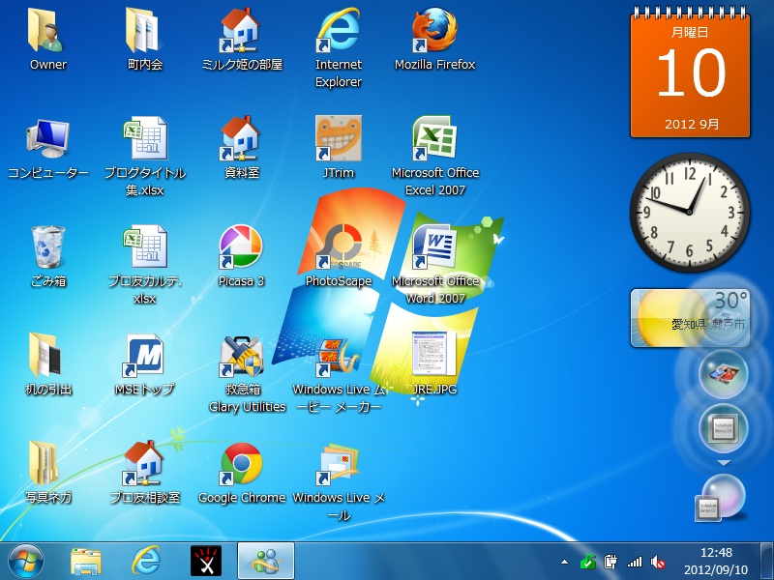Click the orange calendar gadget
The image size is (774, 580).
(690, 72)
